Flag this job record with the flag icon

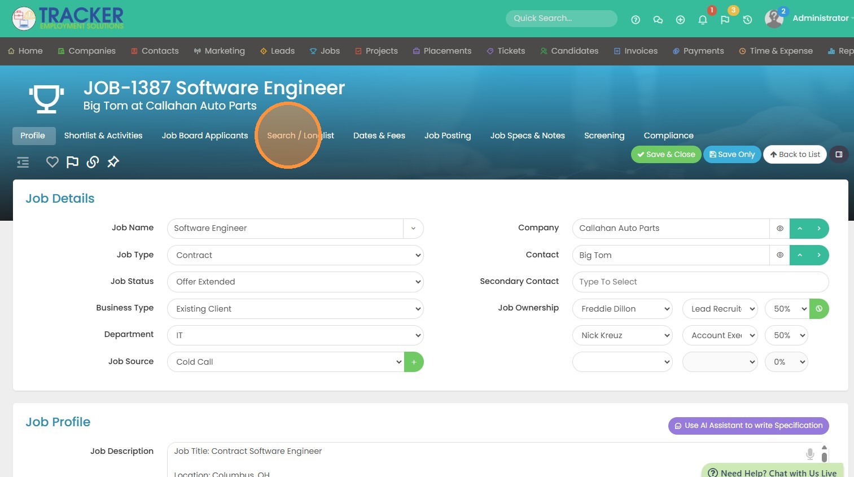pos(72,162)
